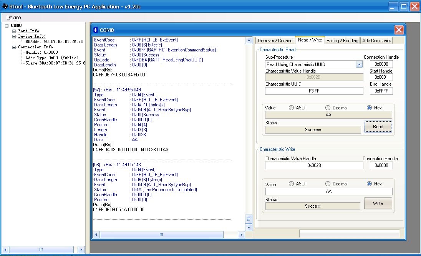Click the Characteristic UUID field showing F3:FF

coord(314,91)
